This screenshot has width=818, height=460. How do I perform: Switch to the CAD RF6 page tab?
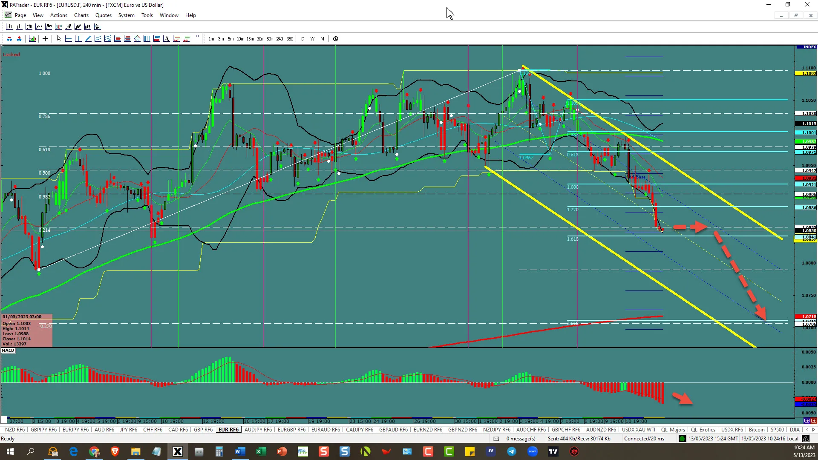[178, 430]
